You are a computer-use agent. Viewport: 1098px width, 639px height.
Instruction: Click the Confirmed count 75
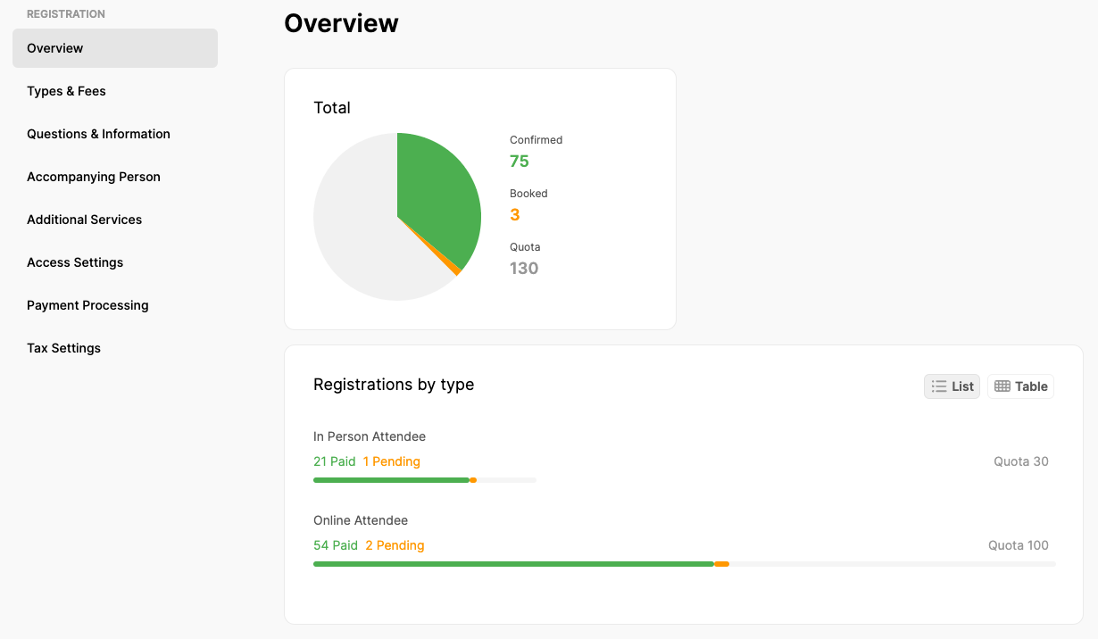pos(520,162)
